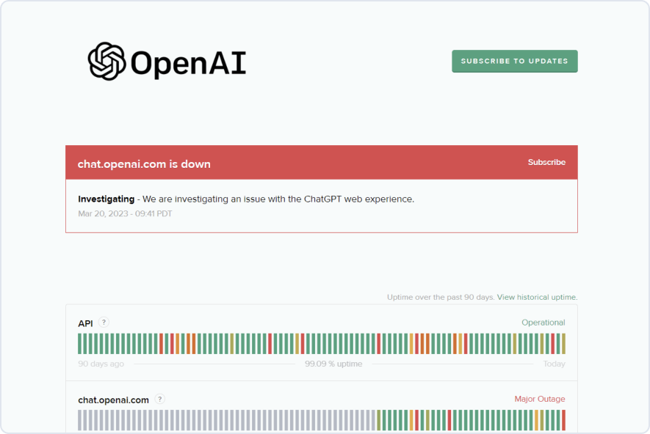Click the incident timestamp Mar 20, 2023
This screenshot has height=434, width=650.
pyautogui.click(x=124, y=213)
